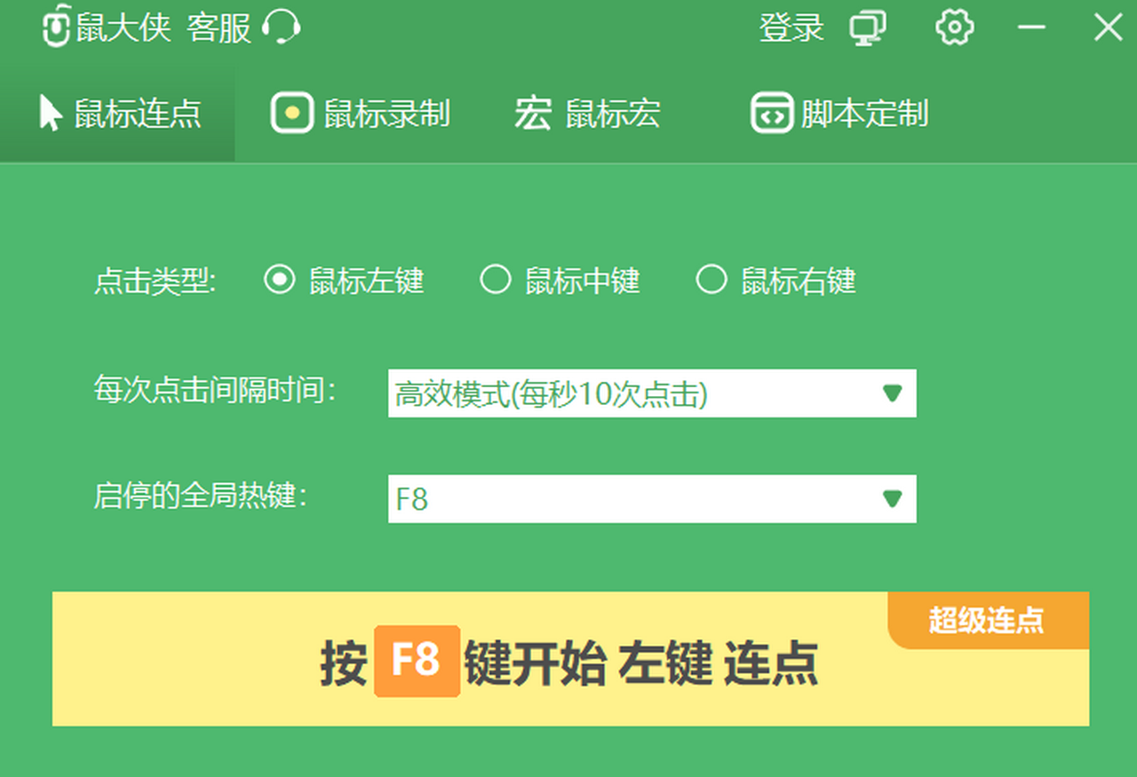Screen dimensions: 1137x777
Task: Click the 鼠大侠 mouse logo icon
Action: tap(55, 27)
